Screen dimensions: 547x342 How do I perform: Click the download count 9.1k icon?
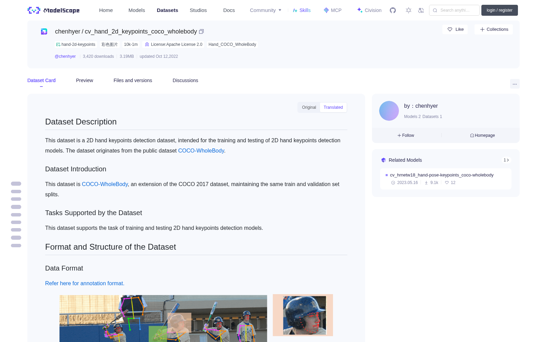tap(426, 183)
